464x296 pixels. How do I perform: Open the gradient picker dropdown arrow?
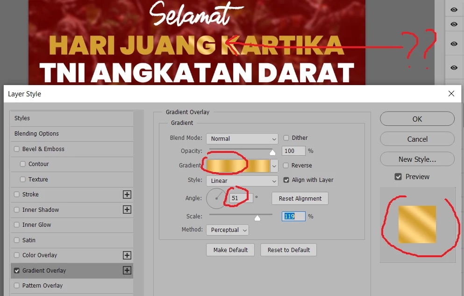pos(274,166)
